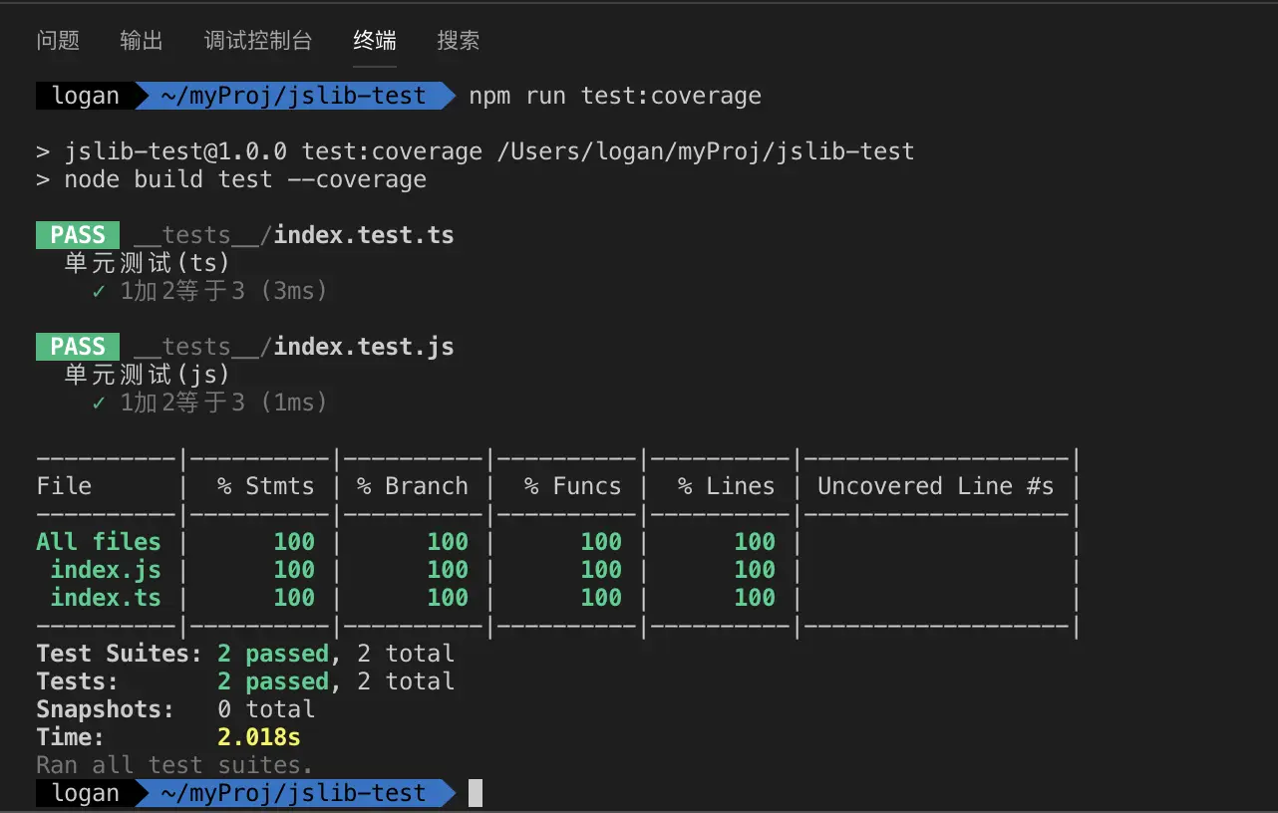The image size is (1278, 813).
Task: Switch to the 输出 tab
Action: pyautogui.click(x=142, y=41)
